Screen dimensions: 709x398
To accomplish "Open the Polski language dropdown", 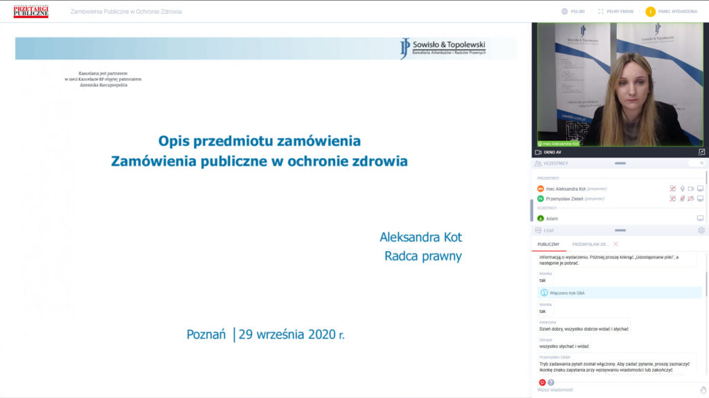I will [573, 11].
